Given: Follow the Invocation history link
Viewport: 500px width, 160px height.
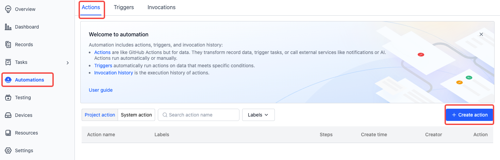Looking at the screenshot, I should [114, 73].
